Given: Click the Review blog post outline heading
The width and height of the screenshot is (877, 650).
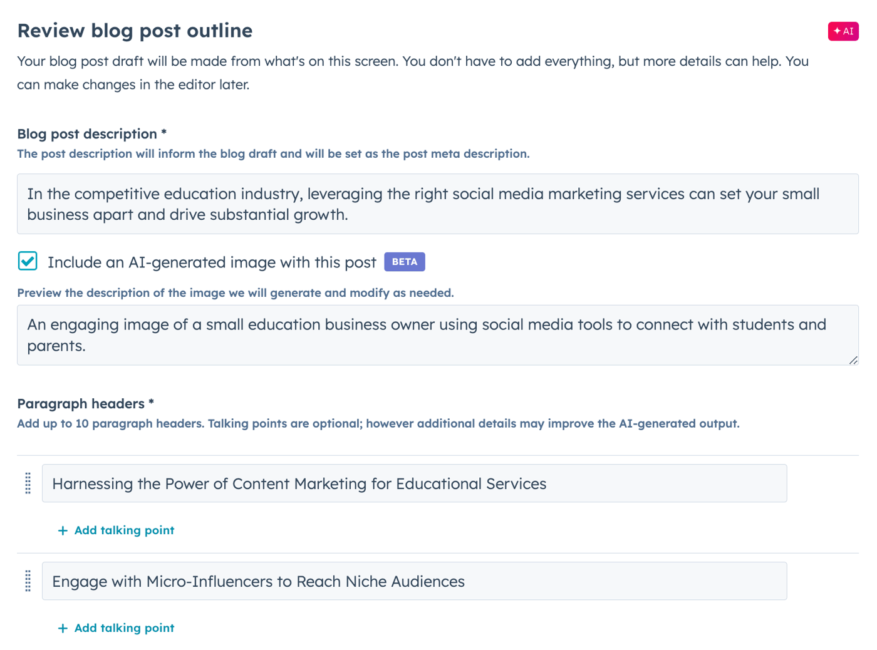Looking at the screenshot, I should coord(134,30).
